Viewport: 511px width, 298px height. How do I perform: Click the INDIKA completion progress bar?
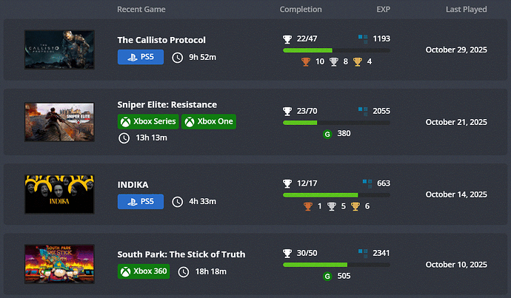coord(336,194)
